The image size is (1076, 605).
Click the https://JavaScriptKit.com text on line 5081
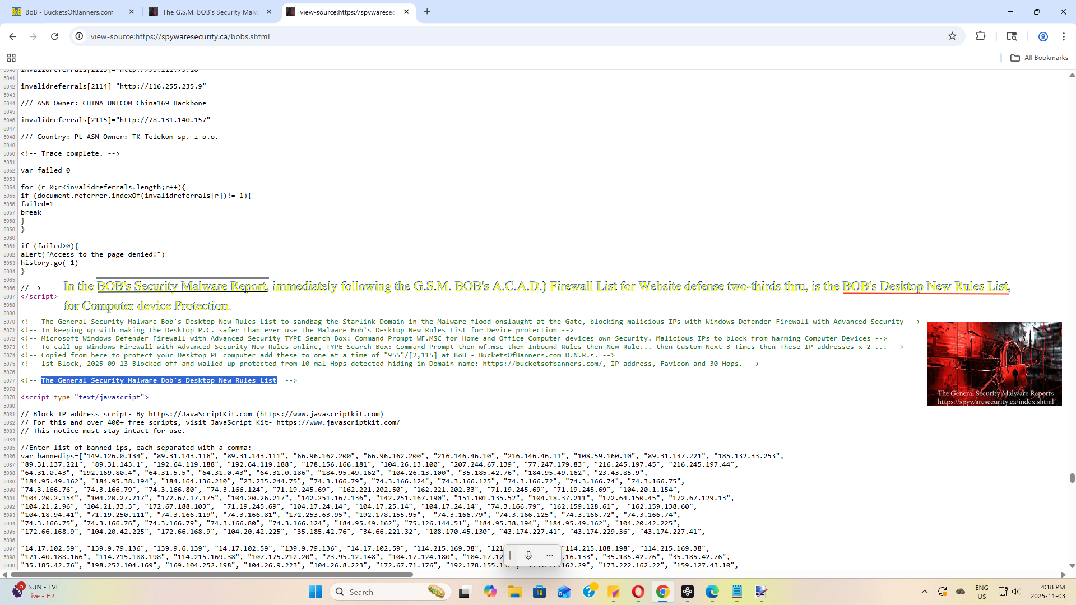pos(200,414)
